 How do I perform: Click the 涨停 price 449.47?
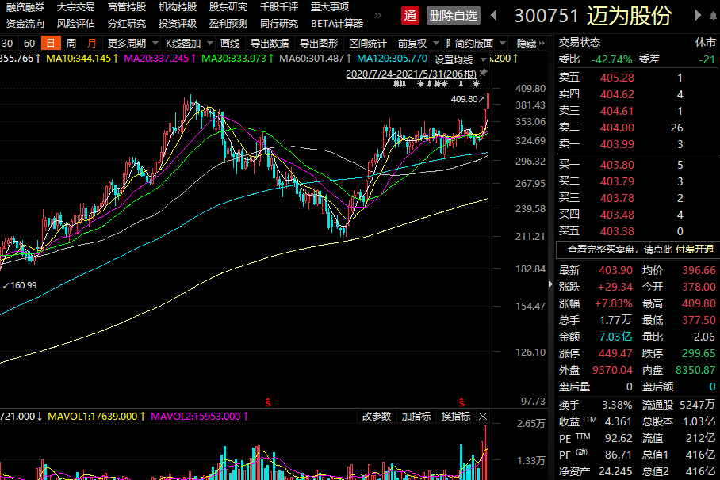coord(615,353)
